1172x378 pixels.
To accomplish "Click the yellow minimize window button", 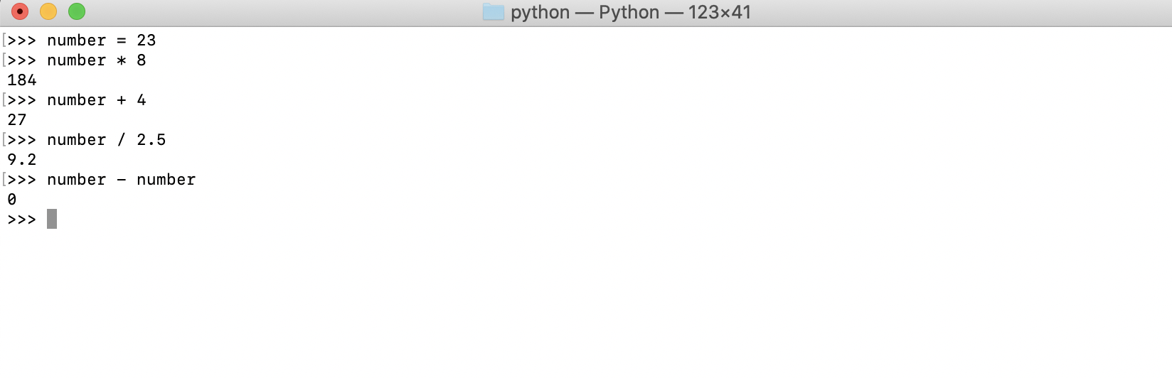I will pyautogui.click(x=48, y=11).
